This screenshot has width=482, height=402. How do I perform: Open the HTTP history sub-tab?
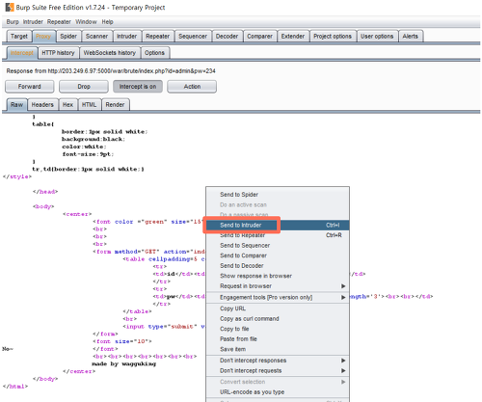(58, 53)
